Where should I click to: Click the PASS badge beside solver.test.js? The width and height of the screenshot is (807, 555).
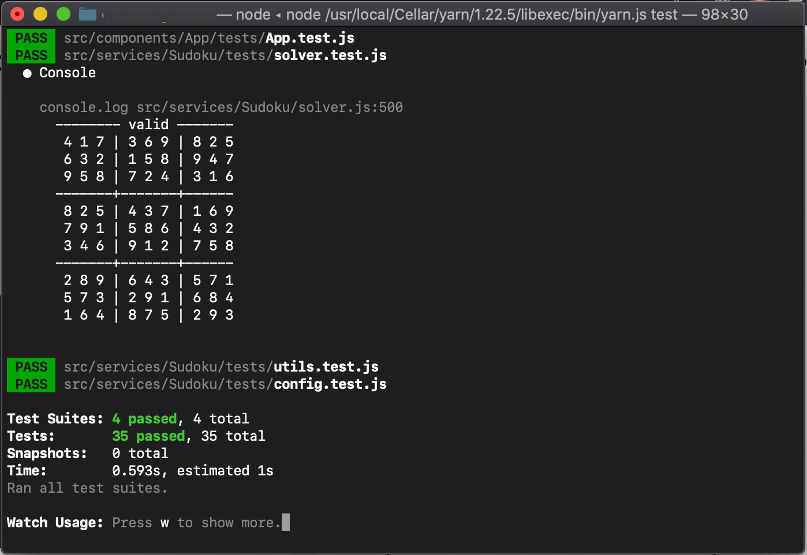(x=31, y=55)
